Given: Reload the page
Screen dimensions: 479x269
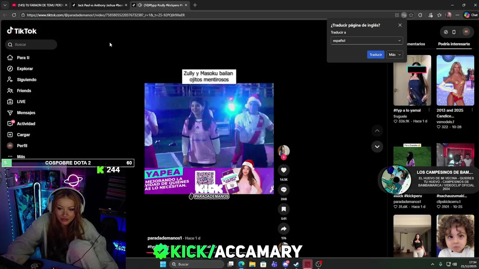Looking at the screenshot, I should [x=14, y=15].
